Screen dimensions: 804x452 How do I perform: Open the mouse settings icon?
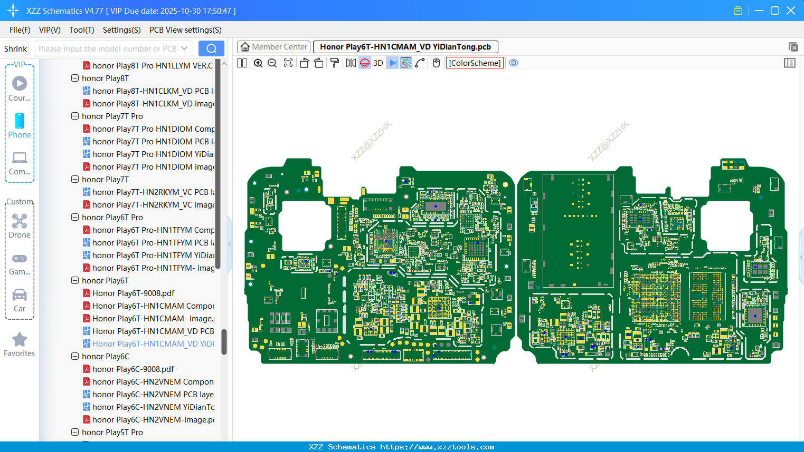tap(436, 63)
